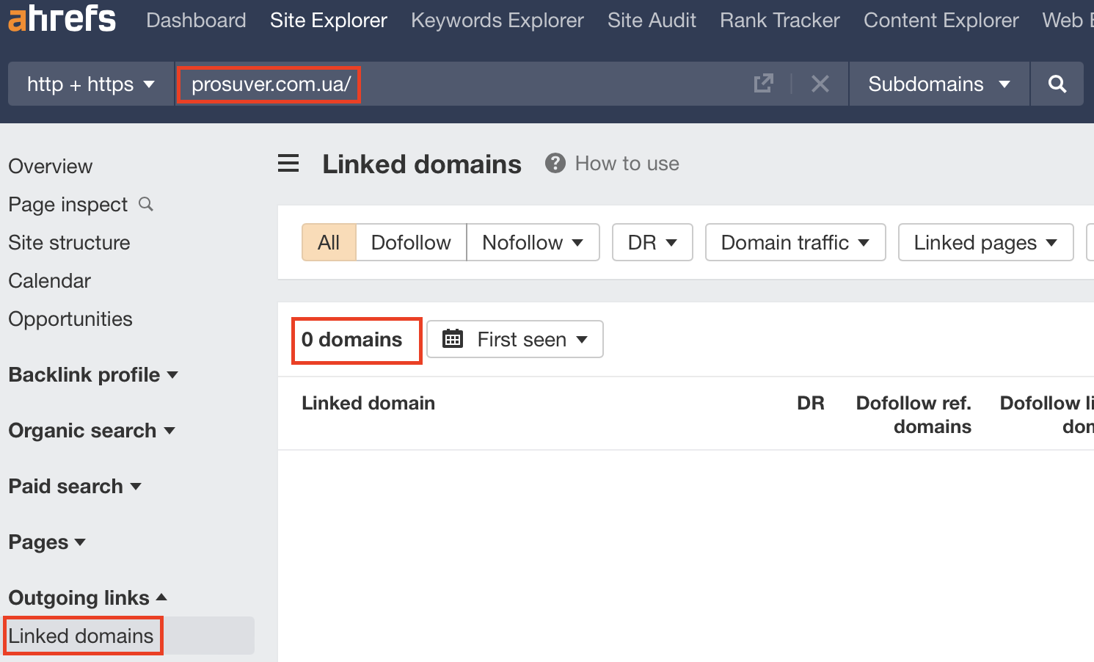1094x662 pixels.
Task: Click the calendar icon in First seen
Action: pos(453,339)
